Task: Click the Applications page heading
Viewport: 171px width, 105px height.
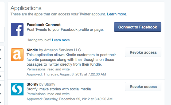Action: tap(26, 8)
